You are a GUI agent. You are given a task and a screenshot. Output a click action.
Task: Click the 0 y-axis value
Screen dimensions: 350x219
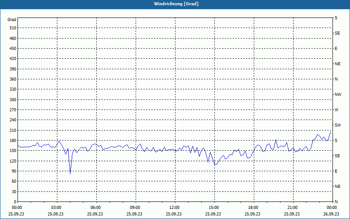pyautogui.click(x=15, y=202)
